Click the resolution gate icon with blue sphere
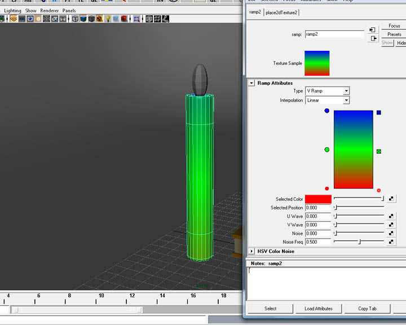Image resolution: width=406 pixels, height=325 pixels. [x=30, y=19]
